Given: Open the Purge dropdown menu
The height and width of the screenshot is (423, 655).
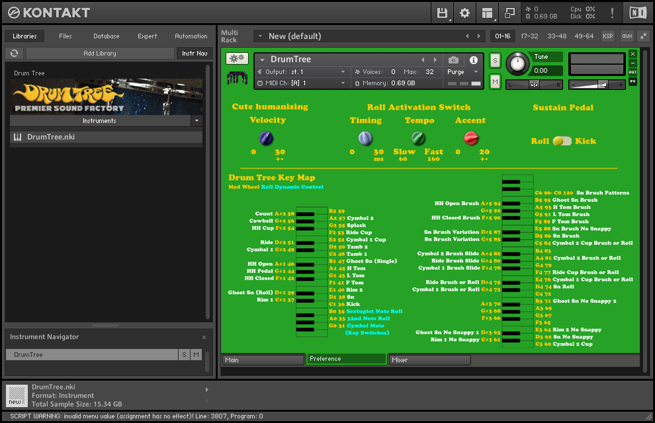Looking at the screenshot, I should pyautogui.click(x=462, y=72).
